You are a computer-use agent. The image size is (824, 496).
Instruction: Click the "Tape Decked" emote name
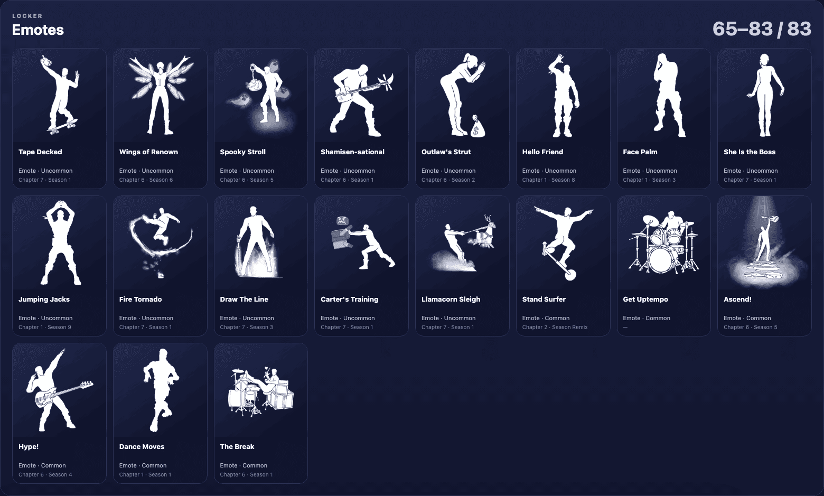[x=40, y=152]
